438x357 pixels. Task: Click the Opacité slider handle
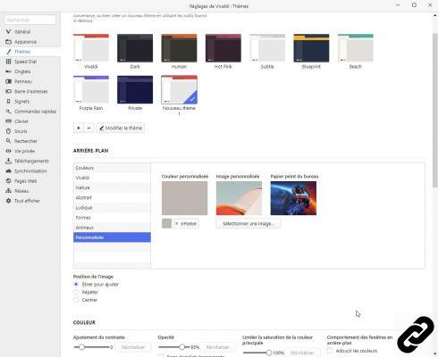182,347
